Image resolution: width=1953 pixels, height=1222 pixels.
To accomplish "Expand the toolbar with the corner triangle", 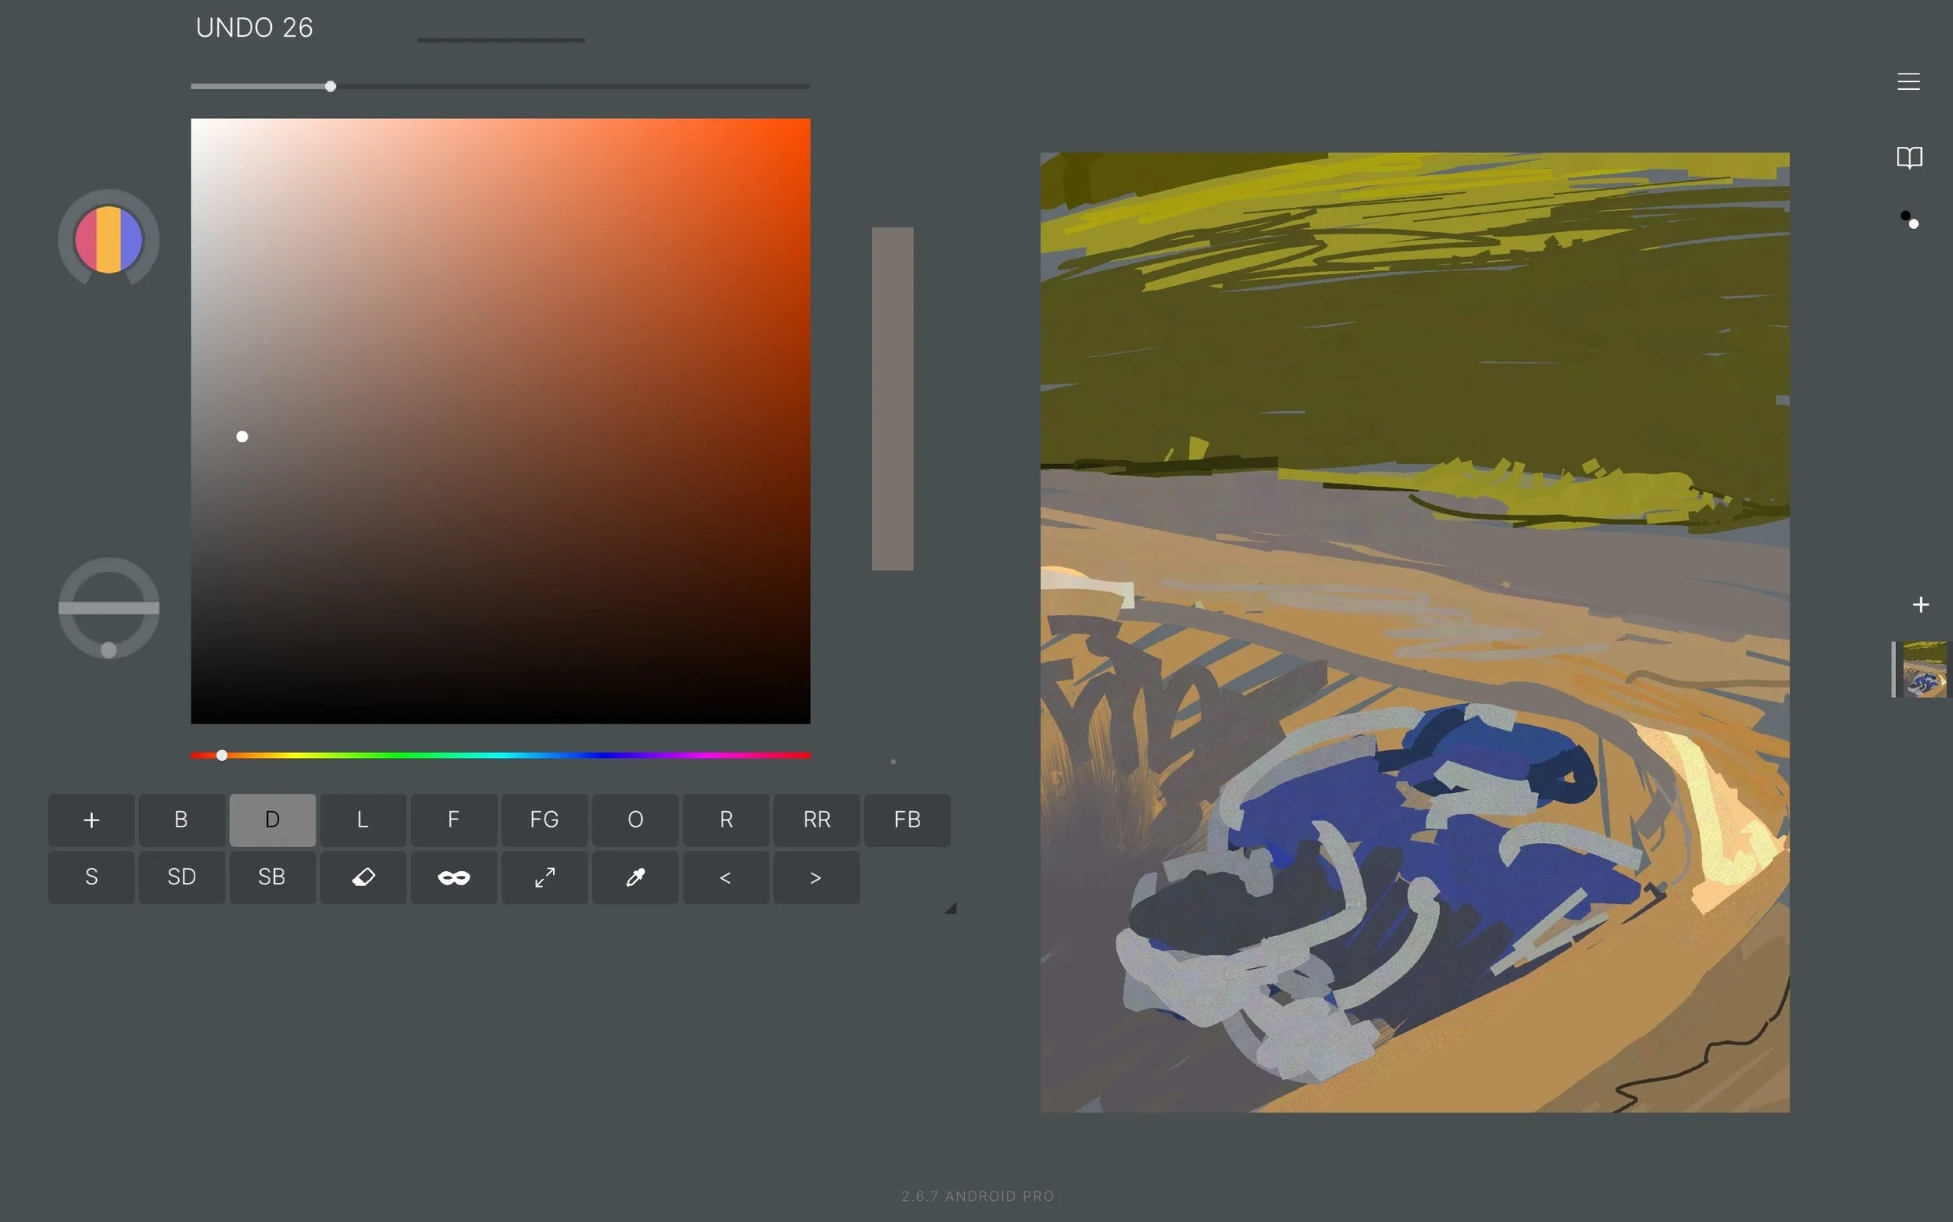I will (950, 907).
